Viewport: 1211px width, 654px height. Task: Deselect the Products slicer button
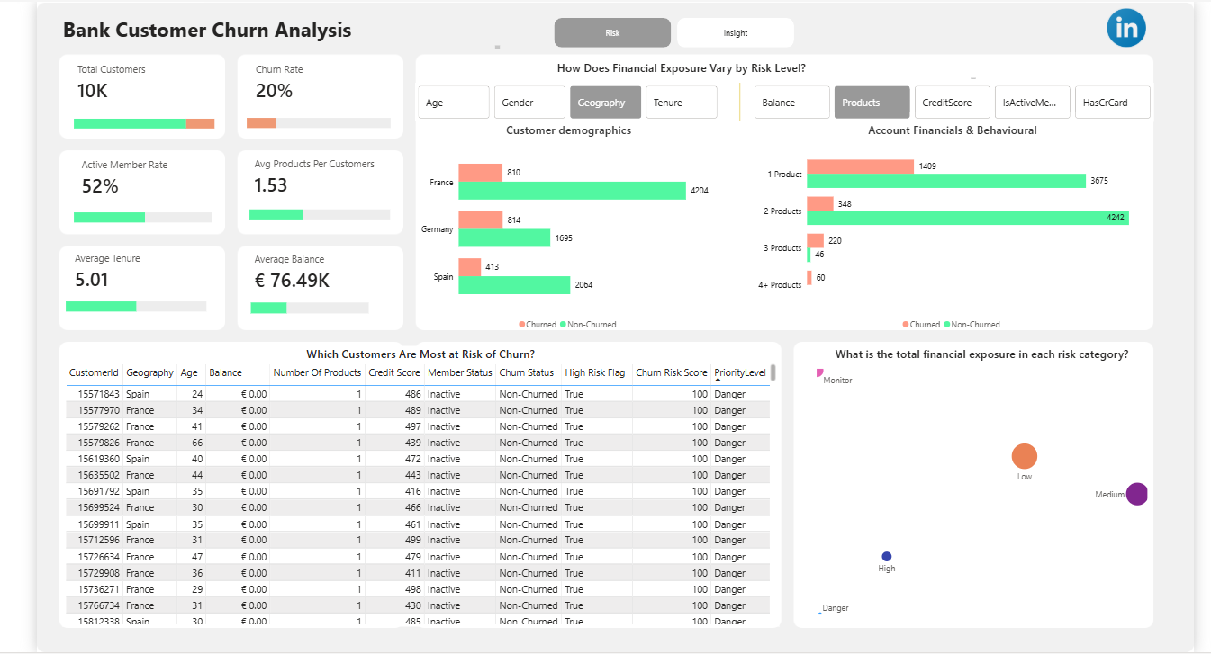[x=871, y=102]
